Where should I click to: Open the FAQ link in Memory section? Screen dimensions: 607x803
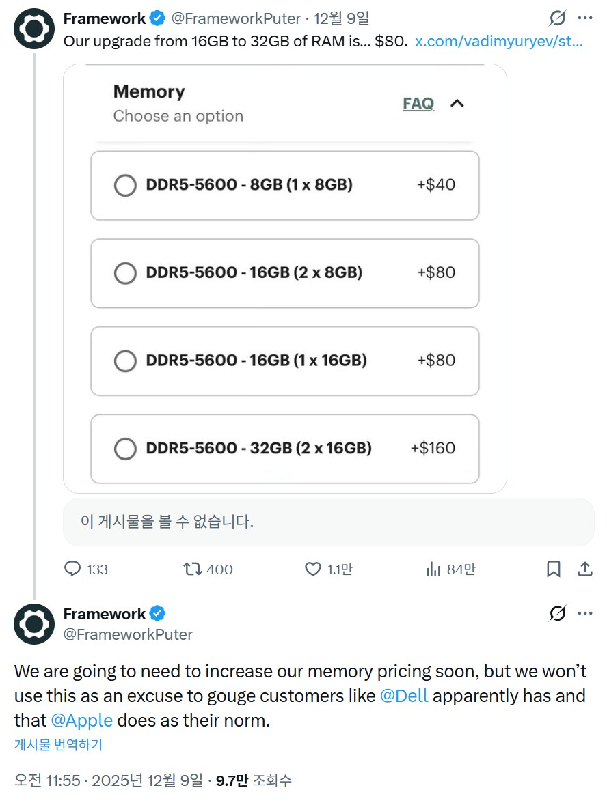click(417, 104)
